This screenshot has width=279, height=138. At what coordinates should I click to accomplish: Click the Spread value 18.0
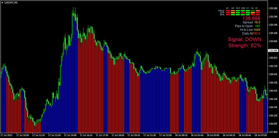[x=257, y=22]
